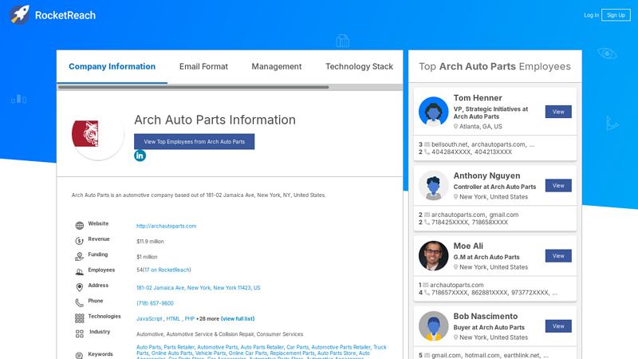Click phone icon in Anthony Nguyen's card
The image size is (638, 359).
[427, 223]
